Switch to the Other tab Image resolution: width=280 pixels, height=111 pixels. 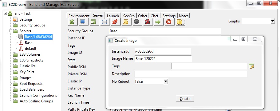coord(143,16)
